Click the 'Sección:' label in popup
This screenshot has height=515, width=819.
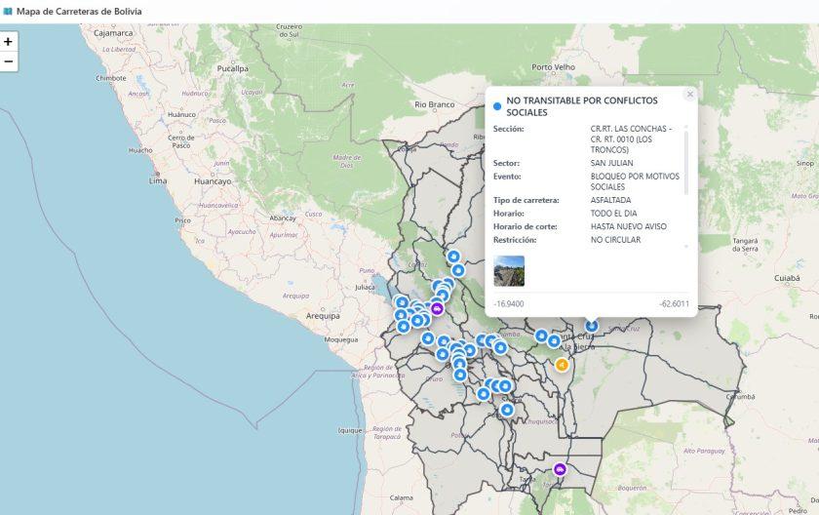(508, 129)
